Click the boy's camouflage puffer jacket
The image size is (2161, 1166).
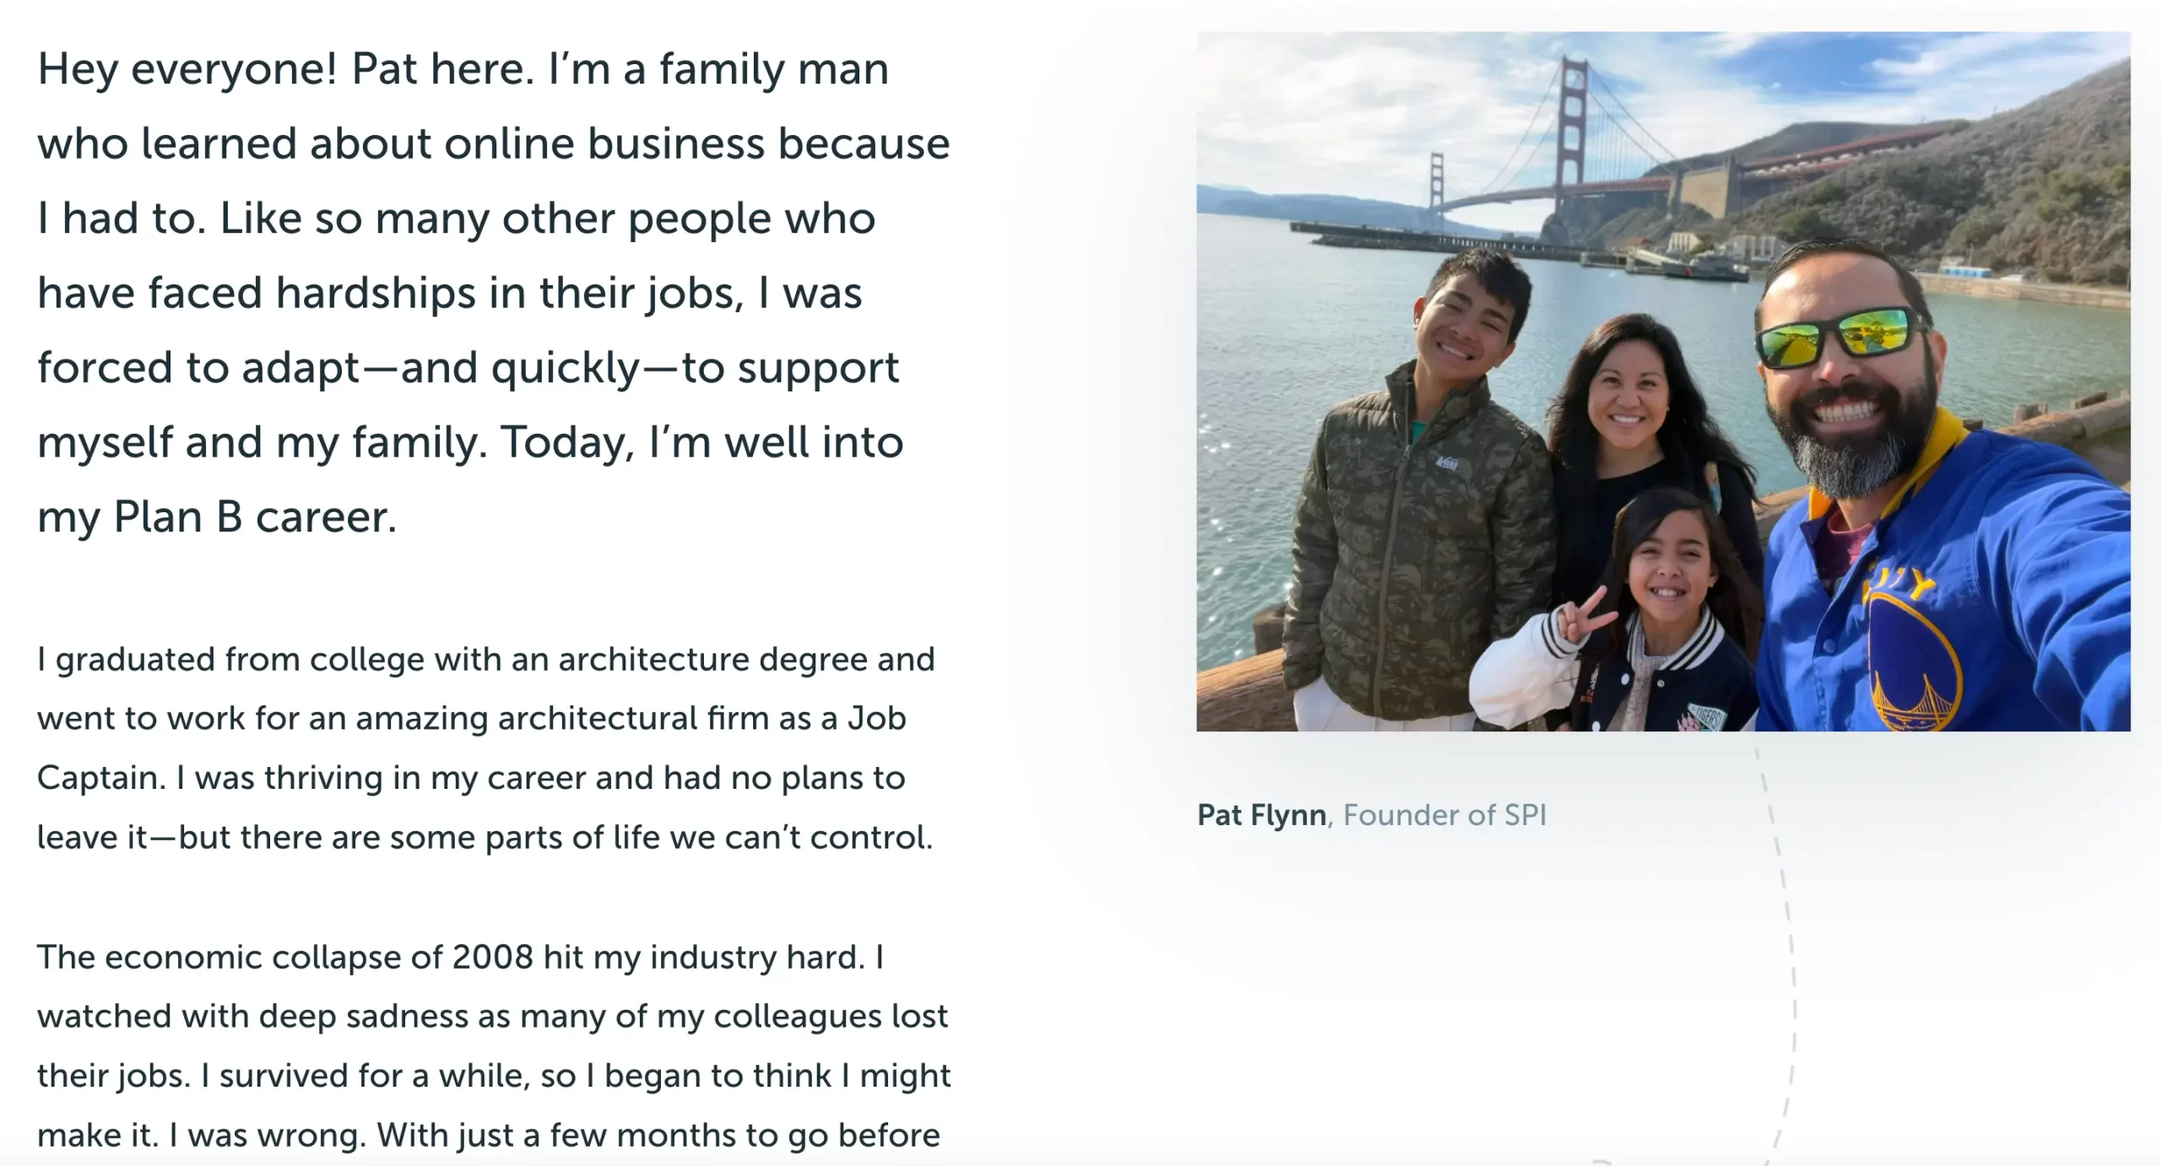(x=1418, y=540)
